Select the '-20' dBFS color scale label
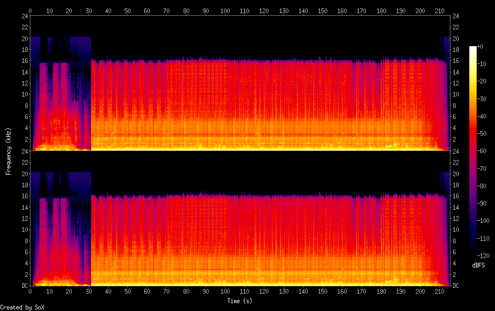The width and height of the screenshot is (495, 311). tap(481, 81)
